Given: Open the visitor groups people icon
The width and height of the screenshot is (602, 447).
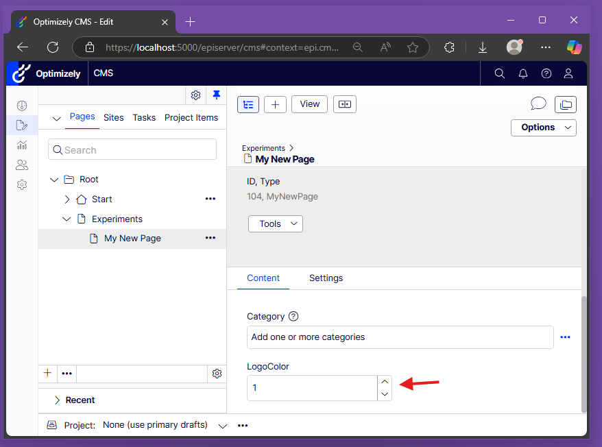Looking at the screenshot, I should (22, 165).
